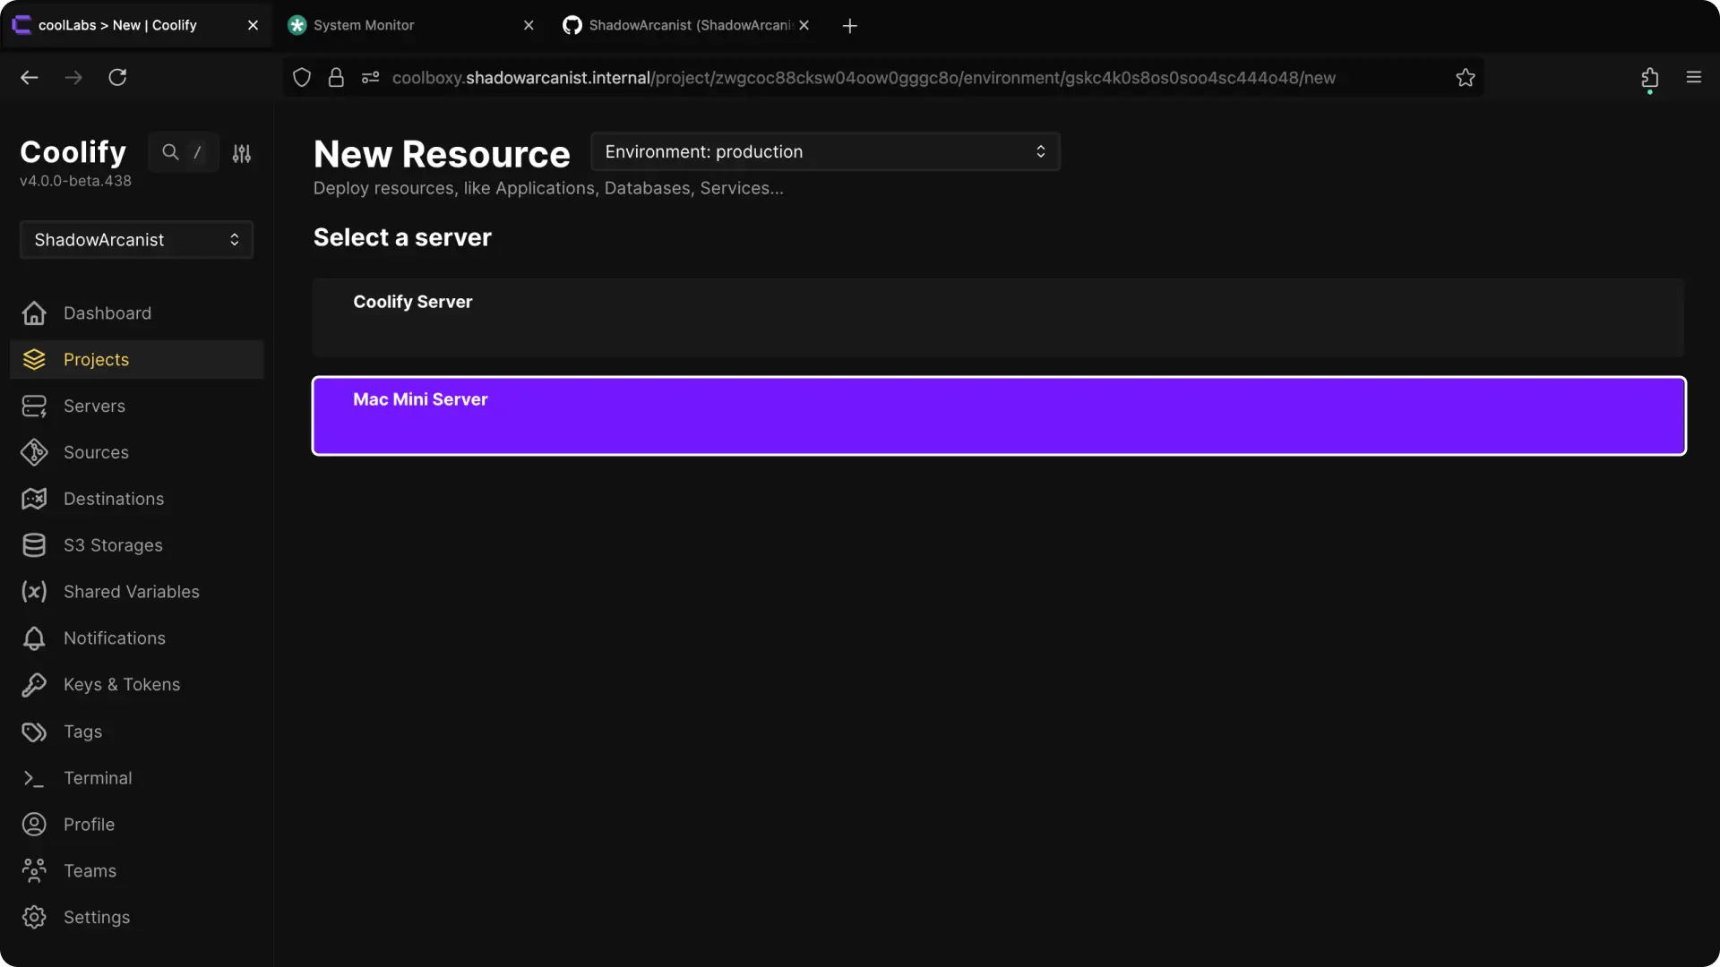Open Notifications bell icon
Viewport: 1720px width, 967px height.
34,638
